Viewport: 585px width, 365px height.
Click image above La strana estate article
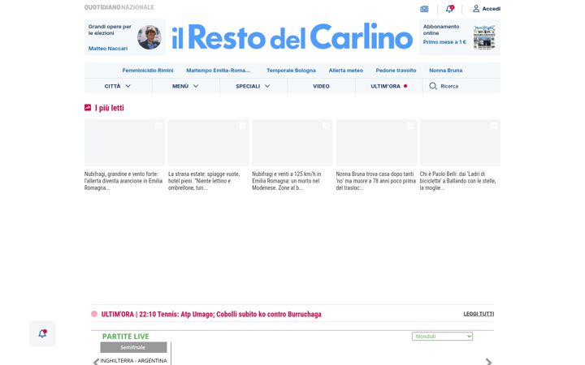click(x=208, y=143)
